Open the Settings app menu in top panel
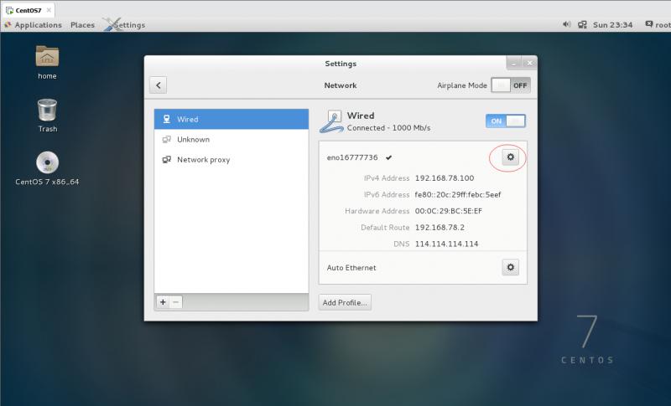This screenshot has height=406, width=671. [x=125, y=25]
